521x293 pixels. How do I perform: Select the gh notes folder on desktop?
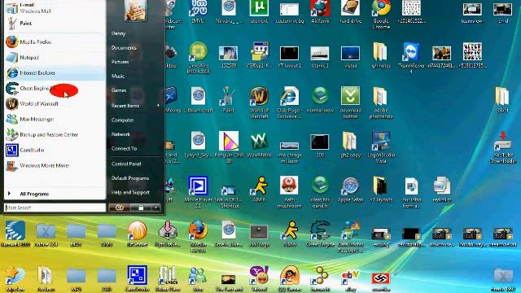(381, 55)
